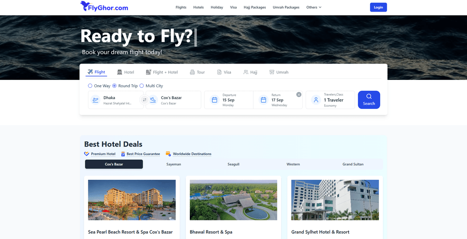Click the Visa tab document icon
The height and width of the screenshot is (239, 467).
[x=219, y=72]
